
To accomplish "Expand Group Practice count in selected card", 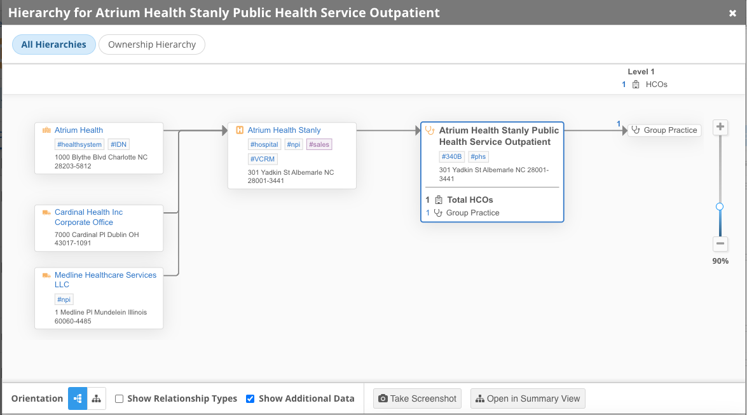I will pos(472,213).
